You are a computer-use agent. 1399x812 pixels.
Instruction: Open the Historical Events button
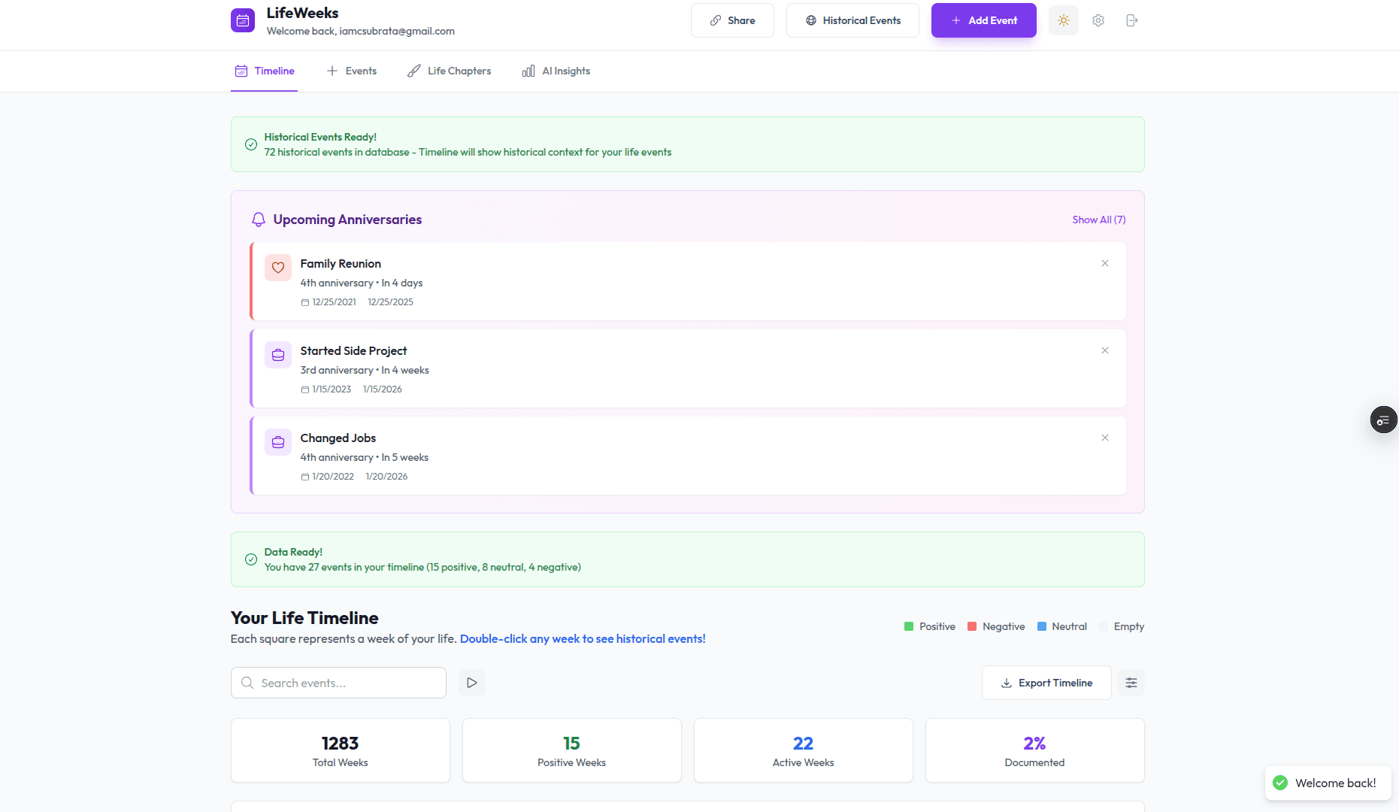[x=852, y=20]
